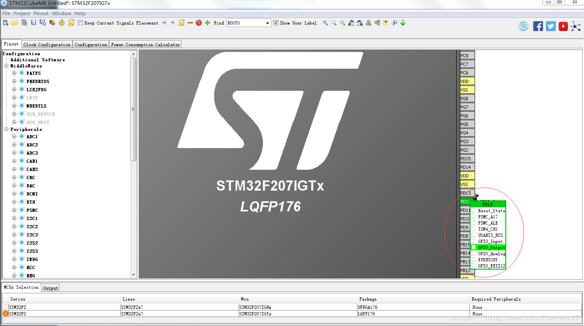Expand the ETH peripheral node
Viewport: 584px width, 326px height.
click(14, 202)
